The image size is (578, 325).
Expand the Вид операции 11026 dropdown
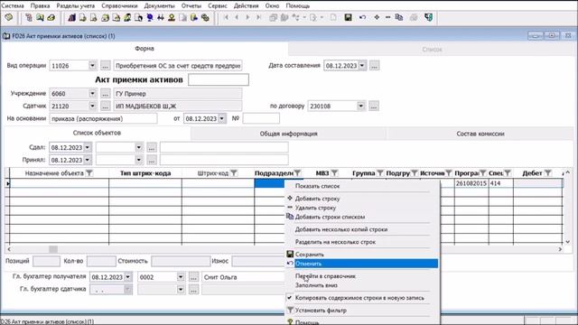click(92, 66)
